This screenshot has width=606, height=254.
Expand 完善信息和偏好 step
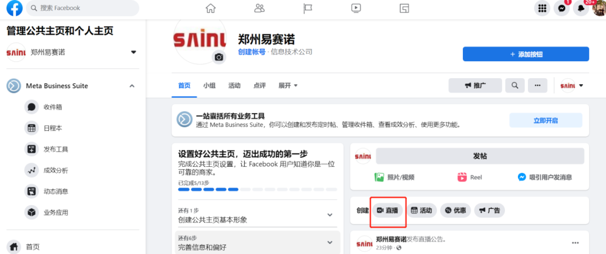tap(330, 242)
